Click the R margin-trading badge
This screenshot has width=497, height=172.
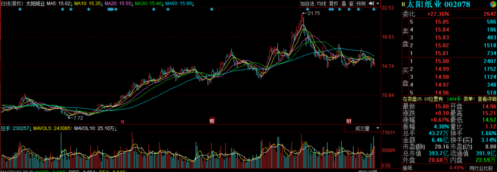(x=403, y=5)
